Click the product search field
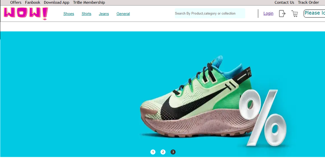 pyautogui.click(x=210, y=13)
